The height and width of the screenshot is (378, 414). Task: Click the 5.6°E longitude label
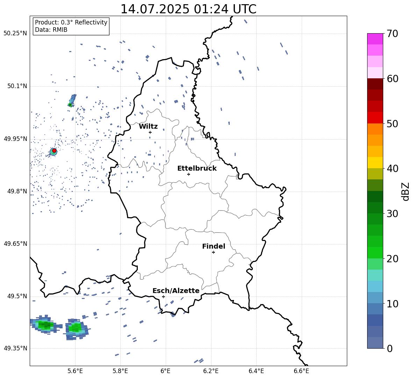click(x=75, y=371)
